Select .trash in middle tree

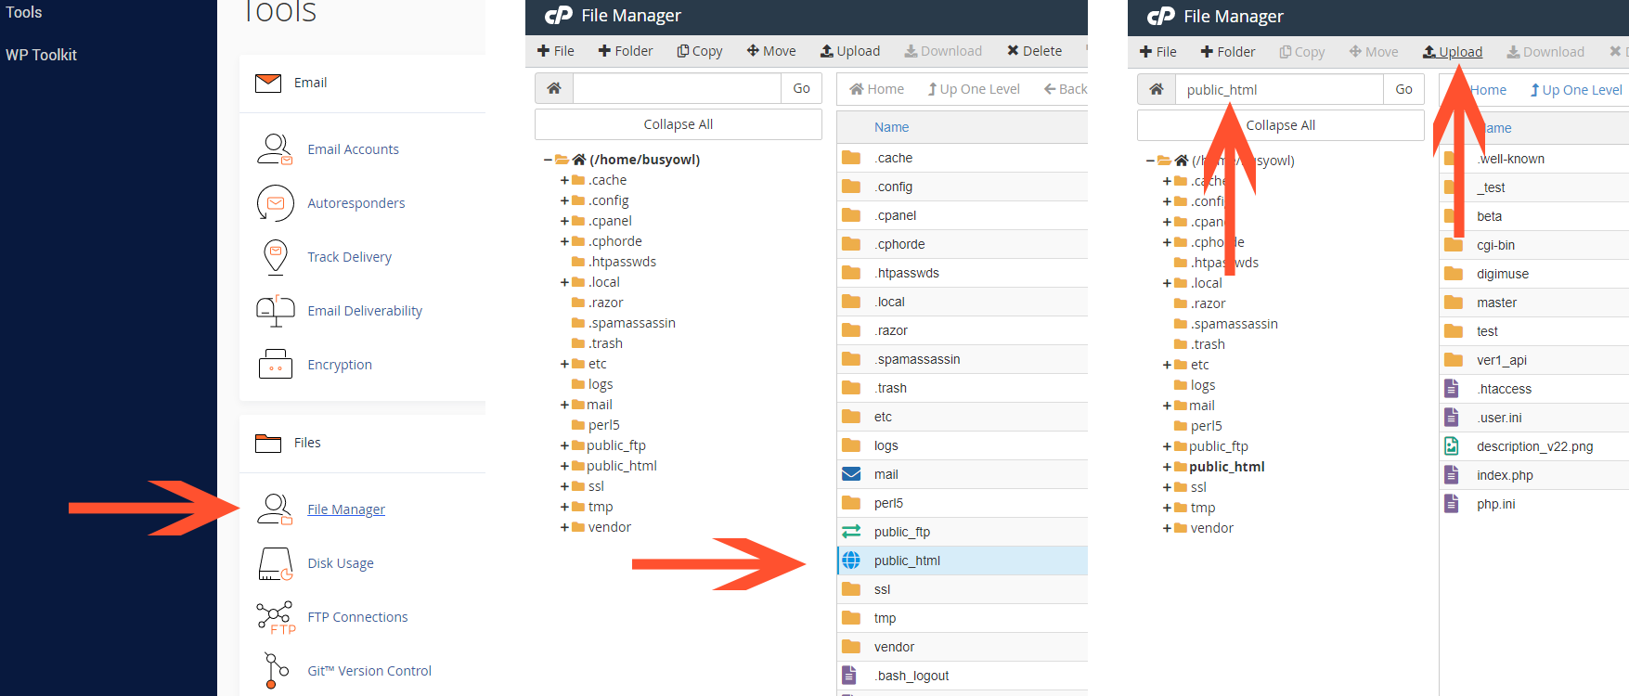click(605, 343)
